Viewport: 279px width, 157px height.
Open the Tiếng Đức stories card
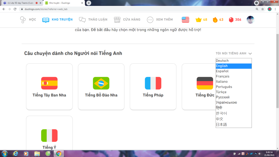(199, 87)
